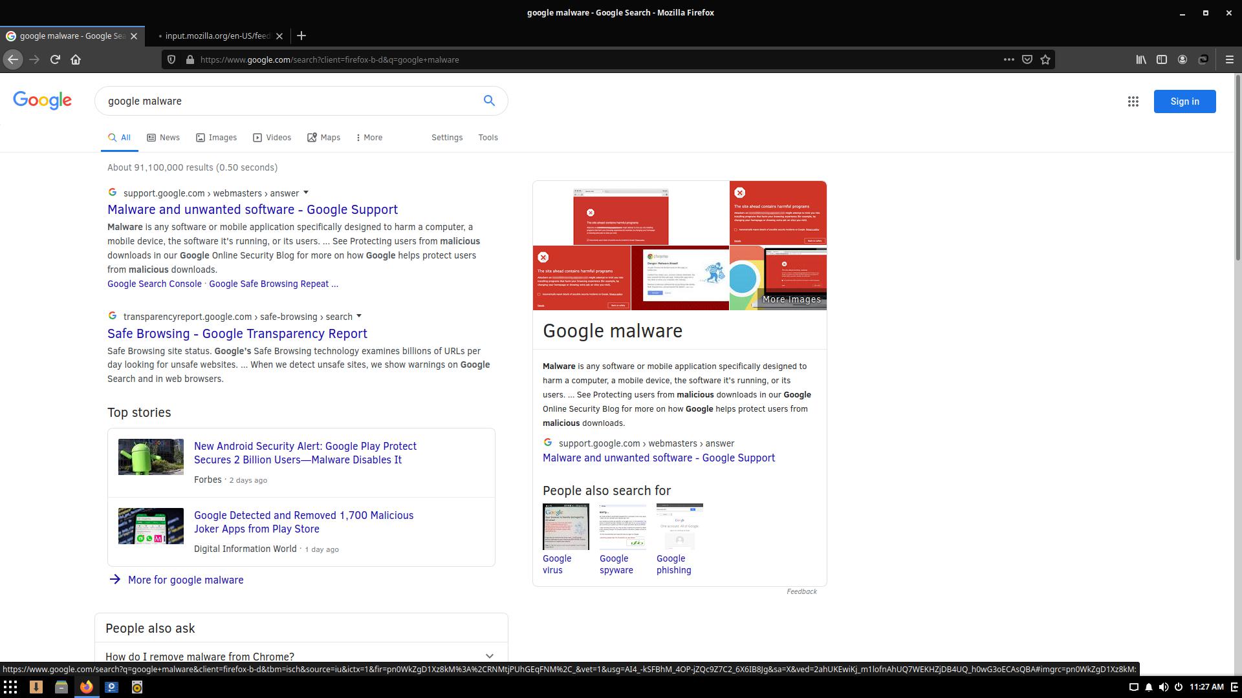Screen dimensions: 1242x698
Task: Open the Safe Browsing Transparency Report link
Action: tap(237, 333)
